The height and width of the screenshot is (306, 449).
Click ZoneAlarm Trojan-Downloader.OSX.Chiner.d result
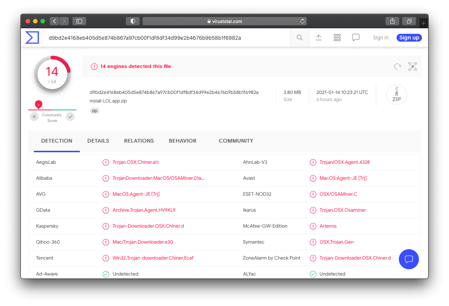pyautogui.click(x=355, y=258)
